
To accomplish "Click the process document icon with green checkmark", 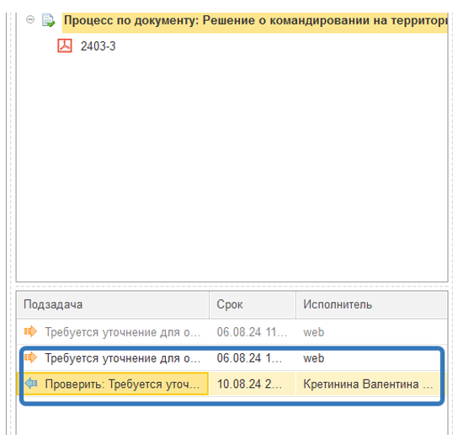I will (x=49, y=20).
